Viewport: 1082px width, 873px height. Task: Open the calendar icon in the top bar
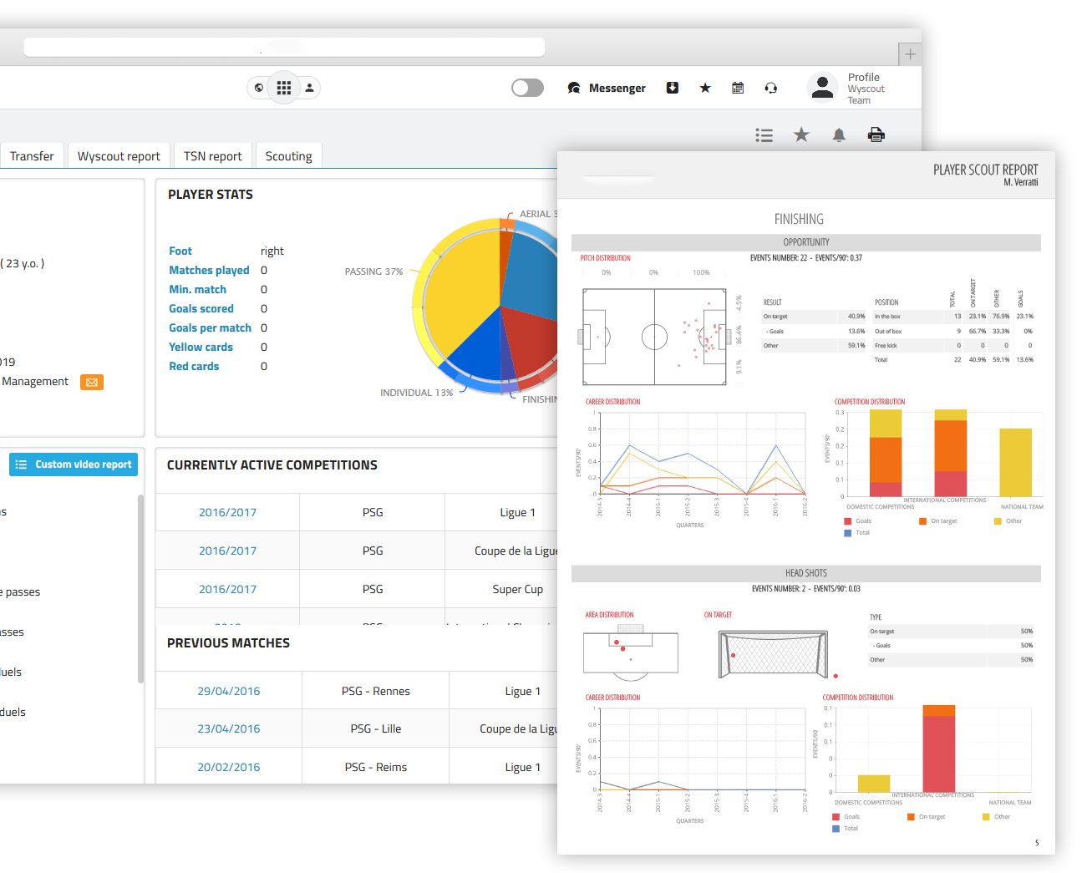pos(738,88)
